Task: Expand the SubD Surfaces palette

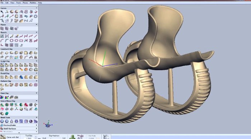Action: tap(37, 129)
